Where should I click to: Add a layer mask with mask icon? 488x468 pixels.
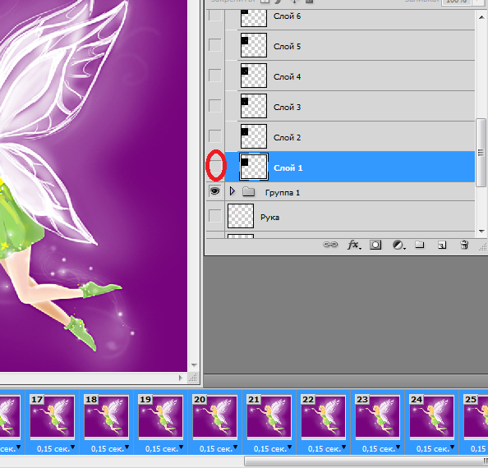(x=375, y=245)
